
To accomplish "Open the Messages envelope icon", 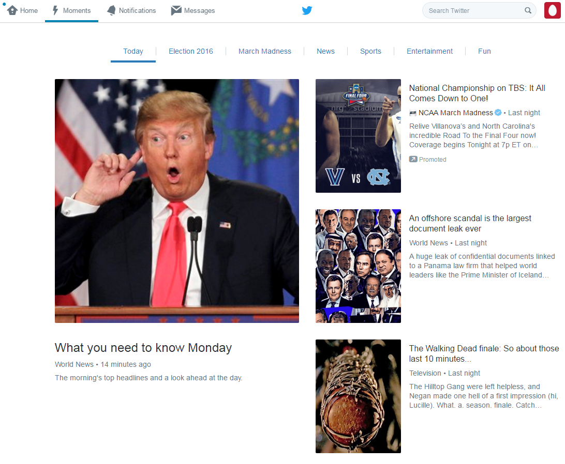I will (176, 10).
